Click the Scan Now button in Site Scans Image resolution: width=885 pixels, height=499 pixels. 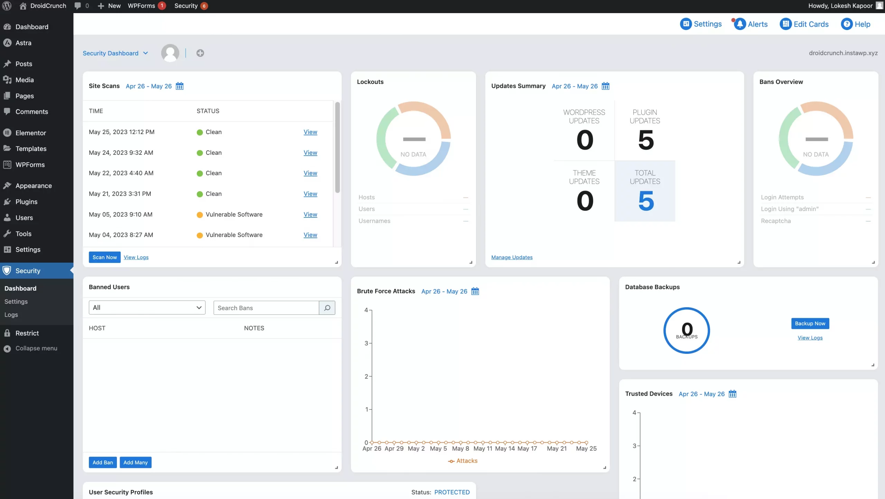104,256
